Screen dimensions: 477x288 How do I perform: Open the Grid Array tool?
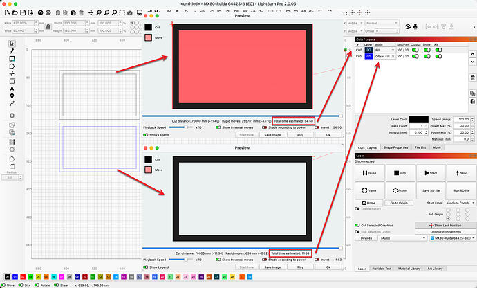tap(12, 141)
